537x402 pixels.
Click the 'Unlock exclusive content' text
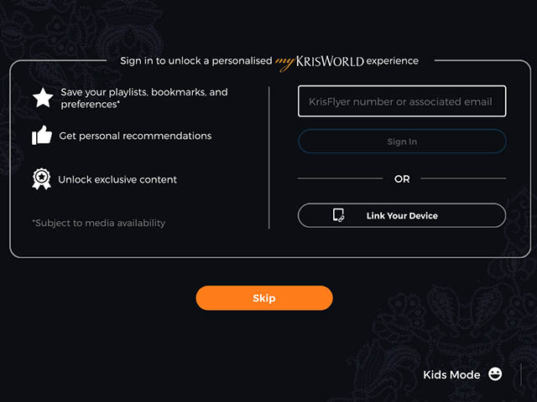coord(117,179)
